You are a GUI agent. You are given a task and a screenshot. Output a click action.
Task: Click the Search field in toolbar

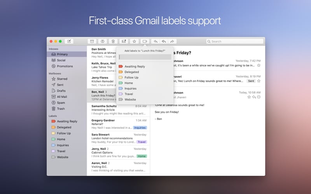pos(235,42)
